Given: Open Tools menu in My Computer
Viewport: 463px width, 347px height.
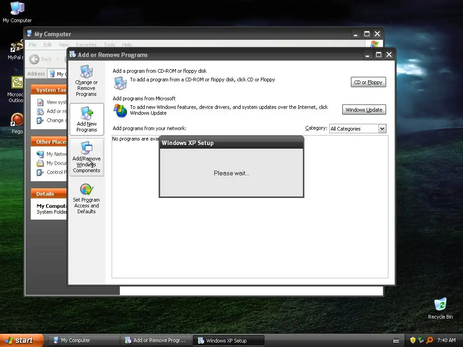Looking at the screenshot, I should point(109,45).
